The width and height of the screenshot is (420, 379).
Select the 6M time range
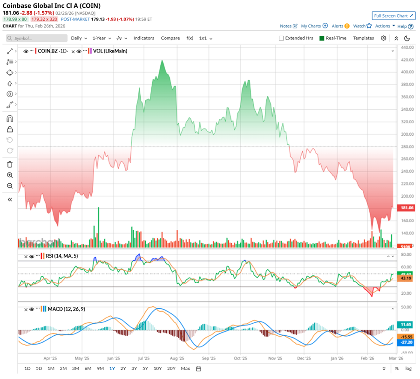tap(88, 369)
